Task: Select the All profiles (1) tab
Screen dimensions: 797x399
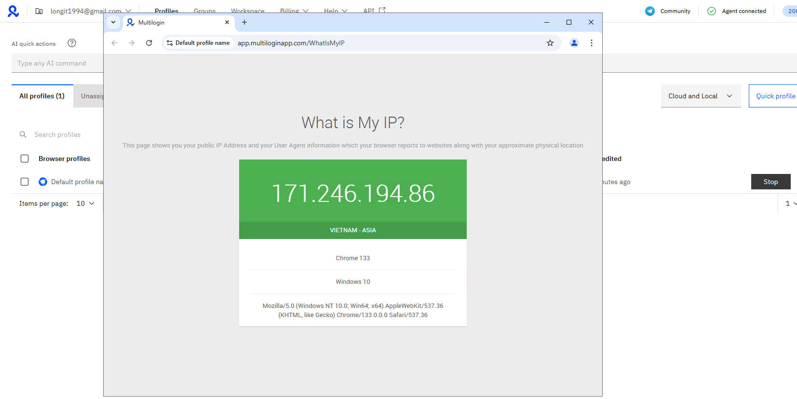Action: (x=42, y=96)
